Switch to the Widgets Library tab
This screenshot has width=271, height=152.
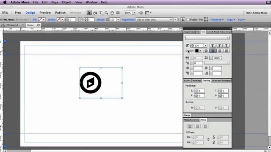coord(191,120)
